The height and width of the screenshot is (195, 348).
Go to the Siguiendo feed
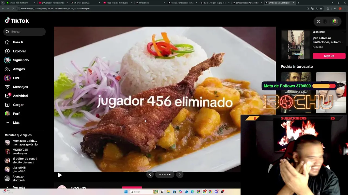[x=17, y=60]
